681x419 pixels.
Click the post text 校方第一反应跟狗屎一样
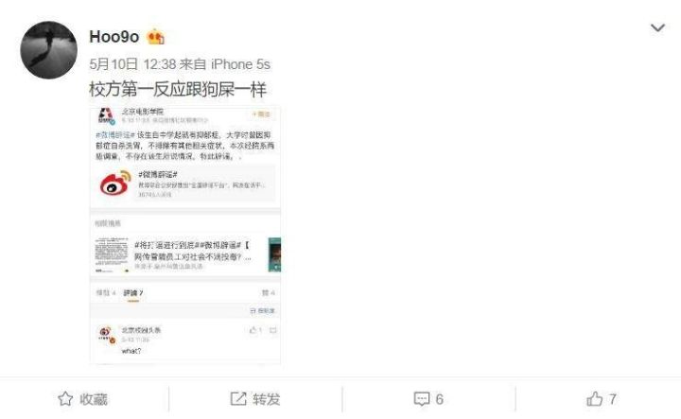coord(178,90)
